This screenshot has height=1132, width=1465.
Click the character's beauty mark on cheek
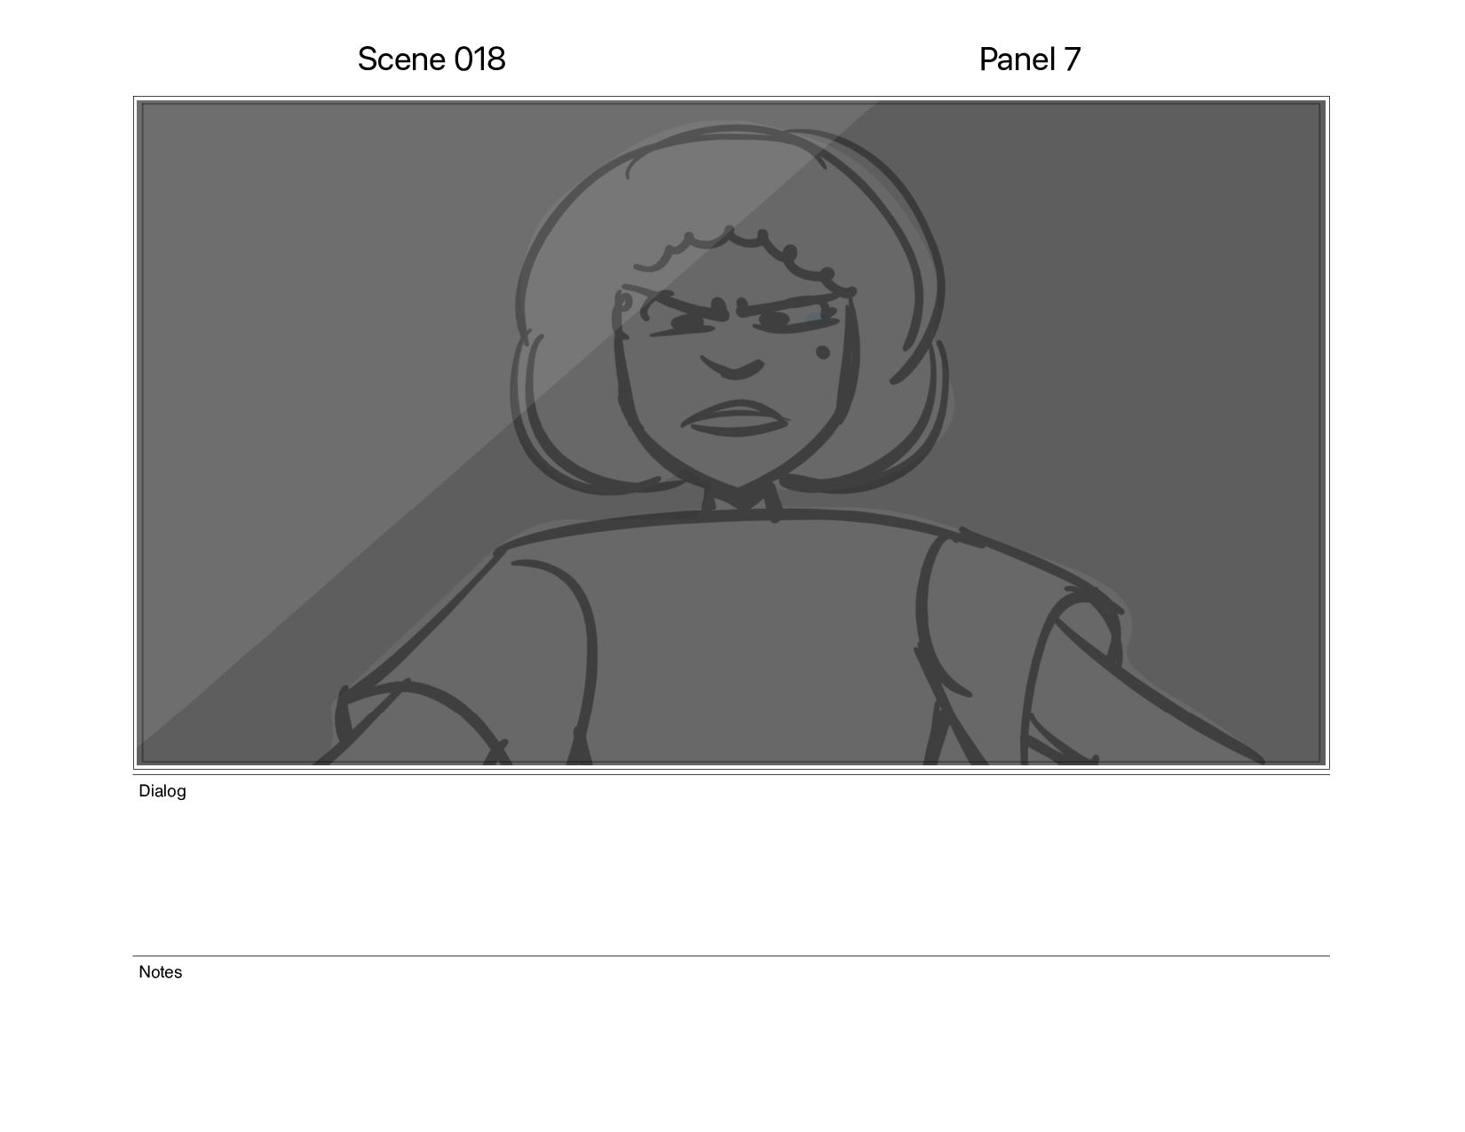click(822, 352)
